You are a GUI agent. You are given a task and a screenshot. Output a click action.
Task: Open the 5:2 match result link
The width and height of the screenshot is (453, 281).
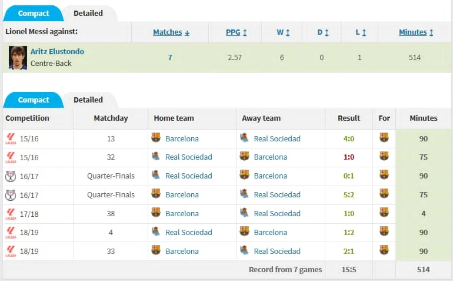tap(349, 195)
